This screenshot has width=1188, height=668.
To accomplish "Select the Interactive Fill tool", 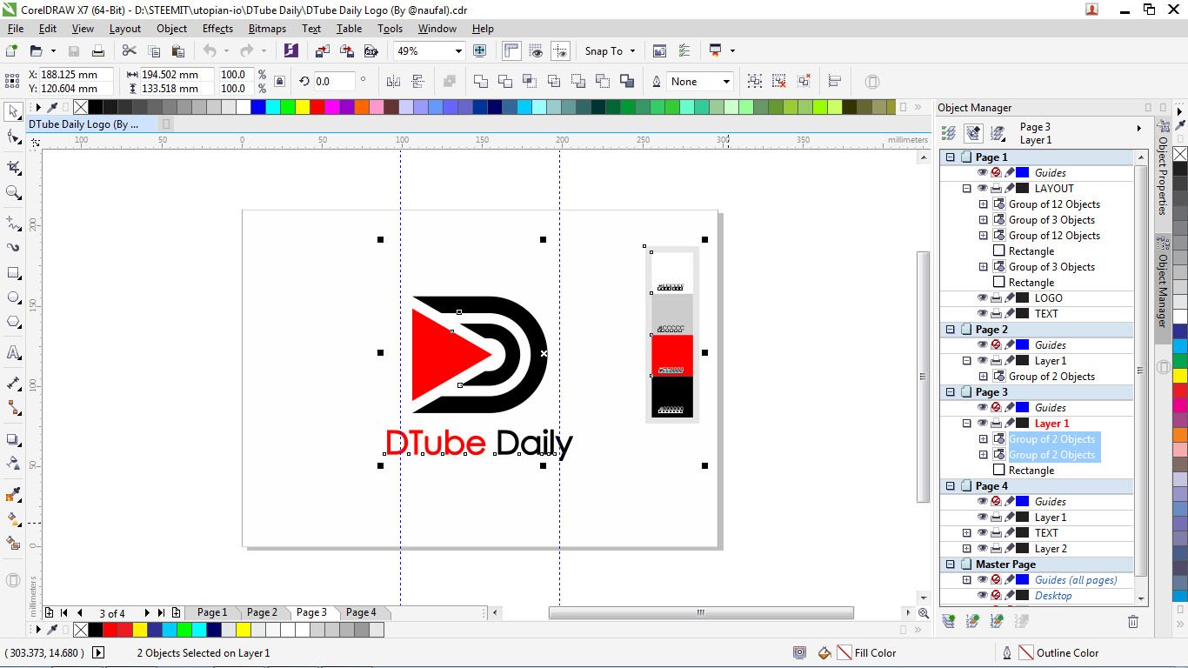I will [x=13, y=518].
